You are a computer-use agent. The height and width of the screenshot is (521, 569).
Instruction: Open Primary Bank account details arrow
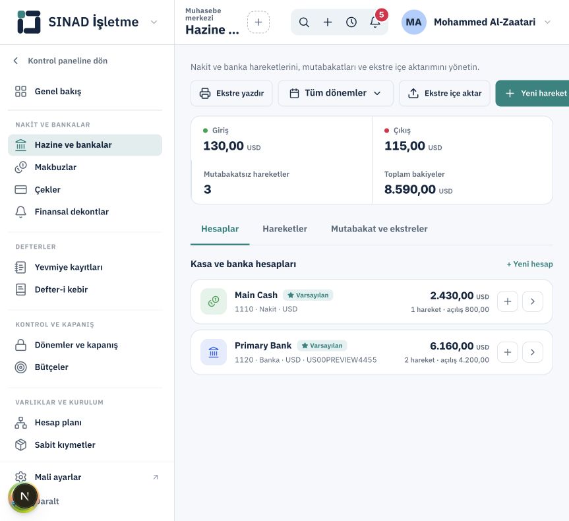532,352
